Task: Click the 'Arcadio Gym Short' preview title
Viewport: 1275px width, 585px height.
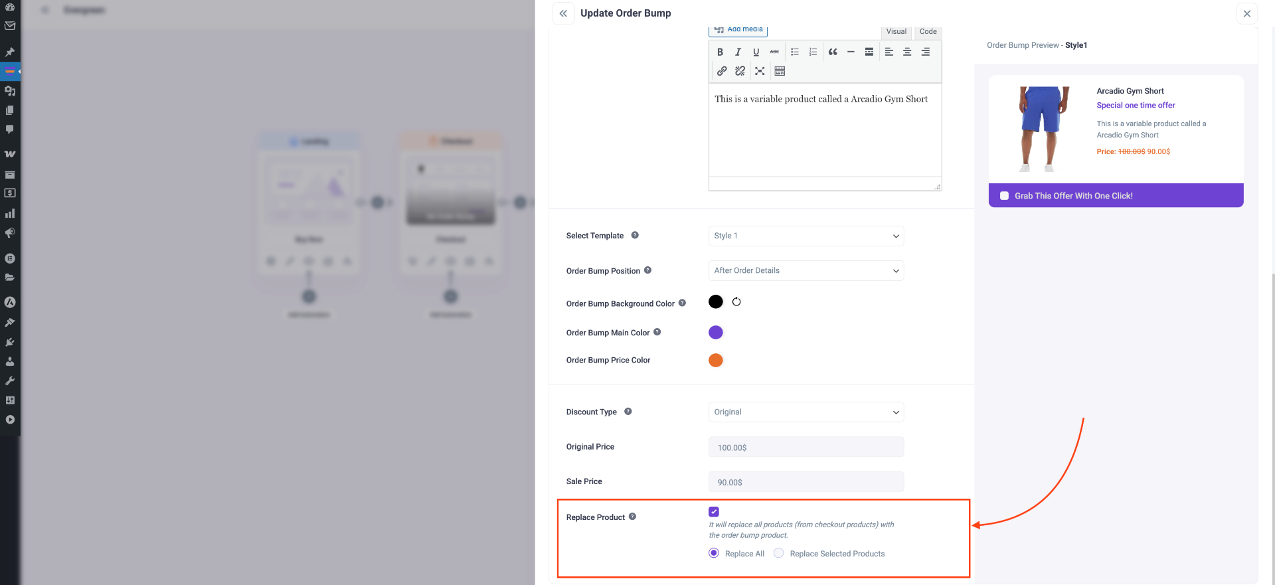Action: [x=1130, y=91]
